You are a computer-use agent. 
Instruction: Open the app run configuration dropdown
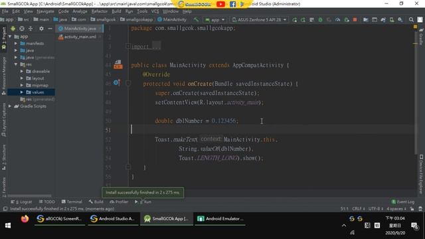[215, 20]
